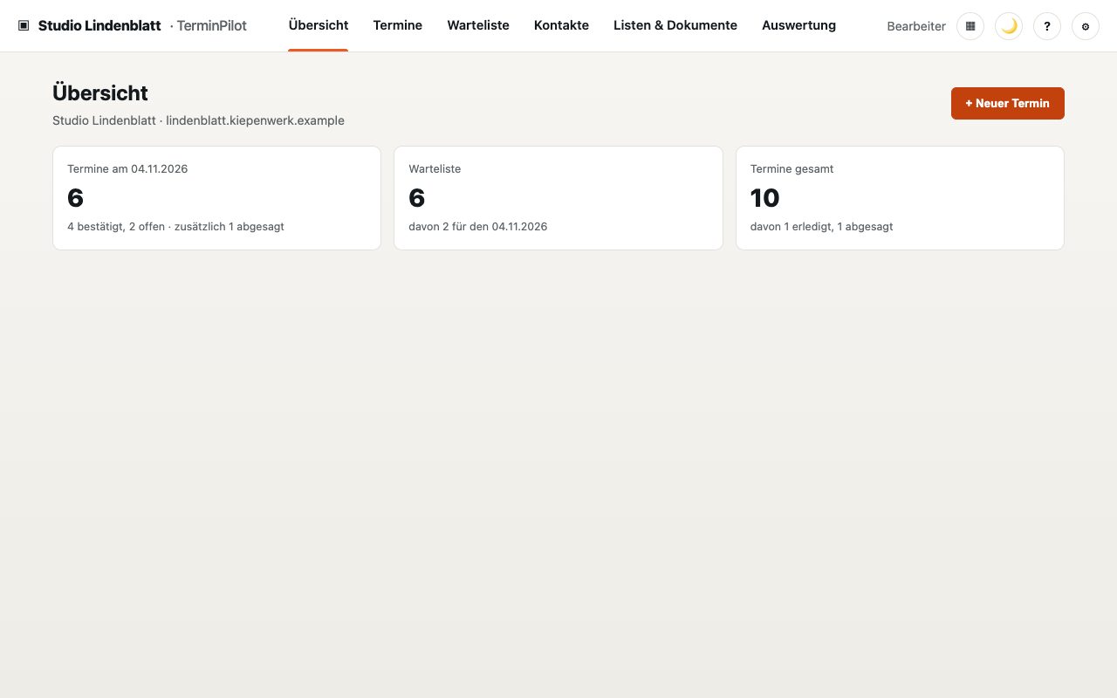The image size is (1117, 698).
Task: Click the total count 10
Action: pyautogui.click(x=765, y=198)
